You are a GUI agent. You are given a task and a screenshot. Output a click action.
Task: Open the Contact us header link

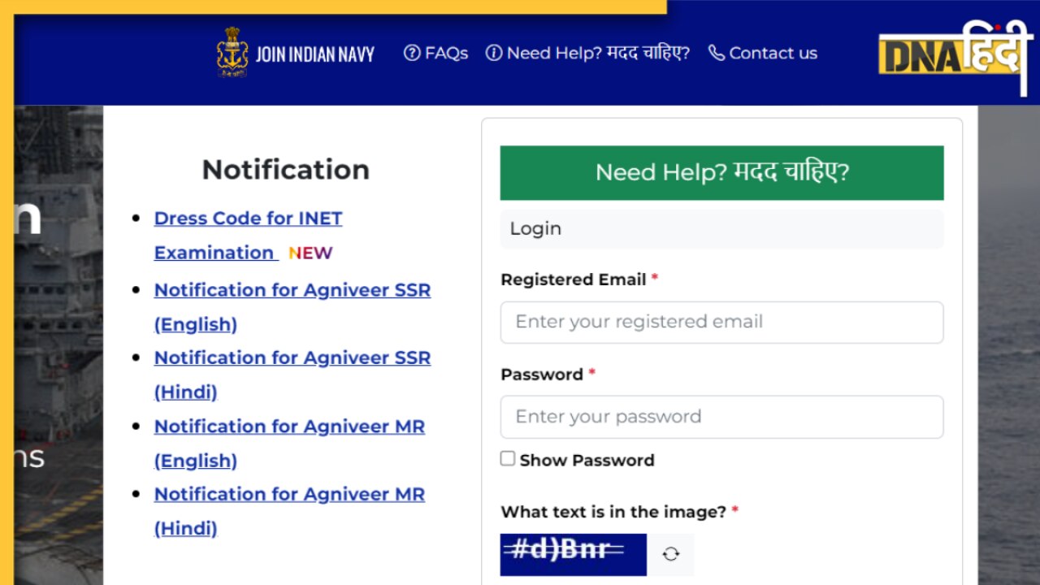point(763,53)
